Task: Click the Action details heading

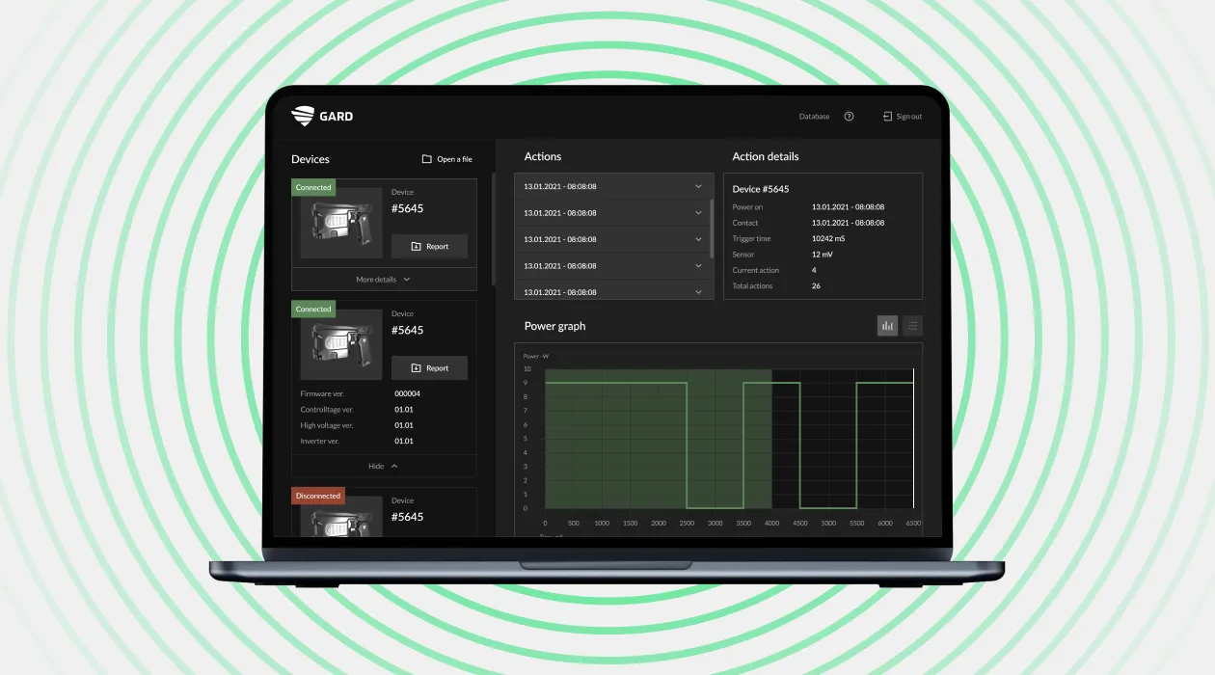Action: 766,156
